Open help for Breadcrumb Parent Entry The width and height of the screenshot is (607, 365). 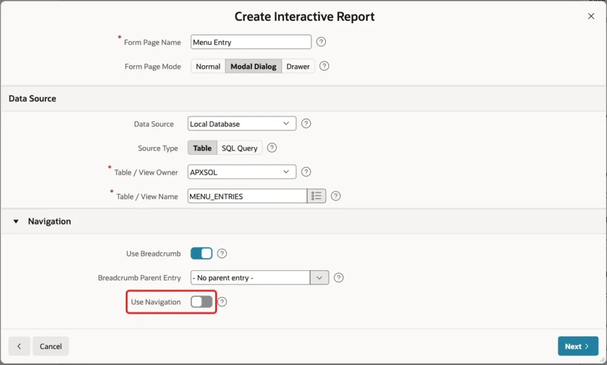click(x=338, y=278)
